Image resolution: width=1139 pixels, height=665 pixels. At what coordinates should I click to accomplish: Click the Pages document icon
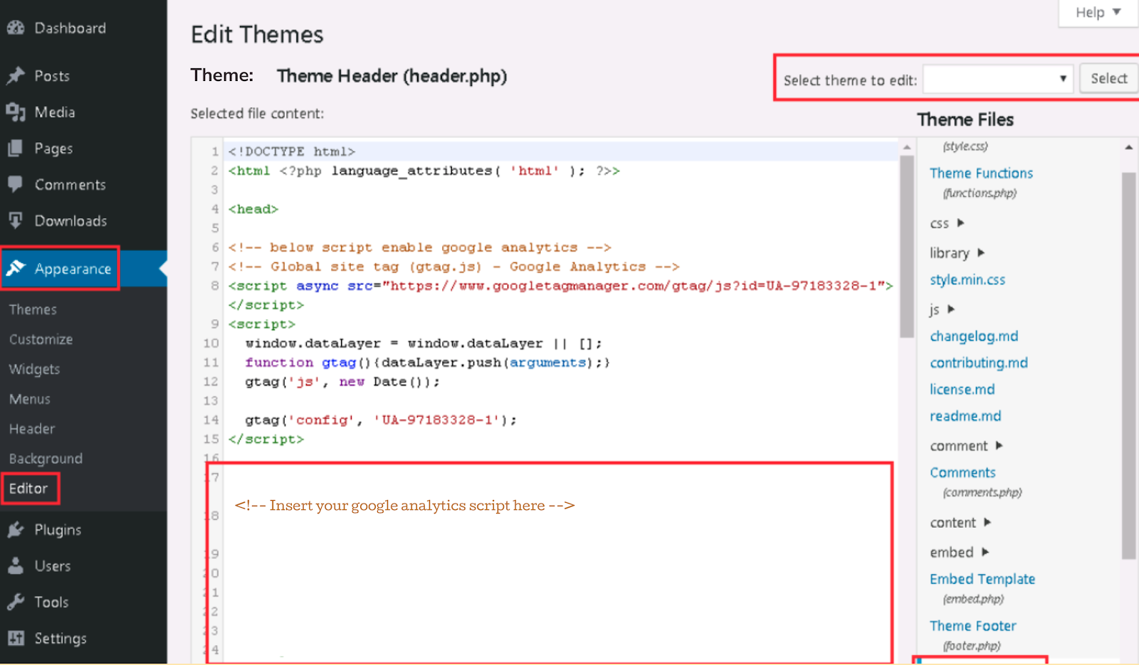click(x=16, y=148)
